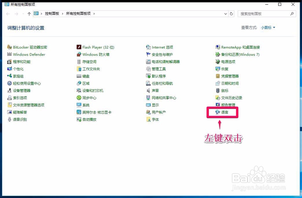302x198 pixels.
Task: Open the 凭据管理器 icon
Action: [218, 76]
